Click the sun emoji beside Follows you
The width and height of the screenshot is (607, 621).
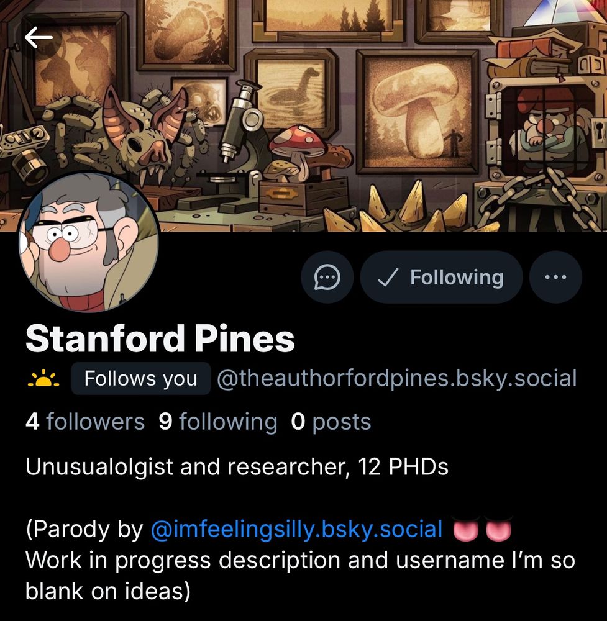point(43,379)
